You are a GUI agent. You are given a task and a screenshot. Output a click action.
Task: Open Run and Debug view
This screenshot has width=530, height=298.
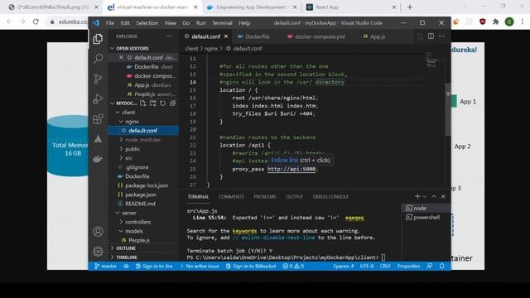[x=98, y=99]
